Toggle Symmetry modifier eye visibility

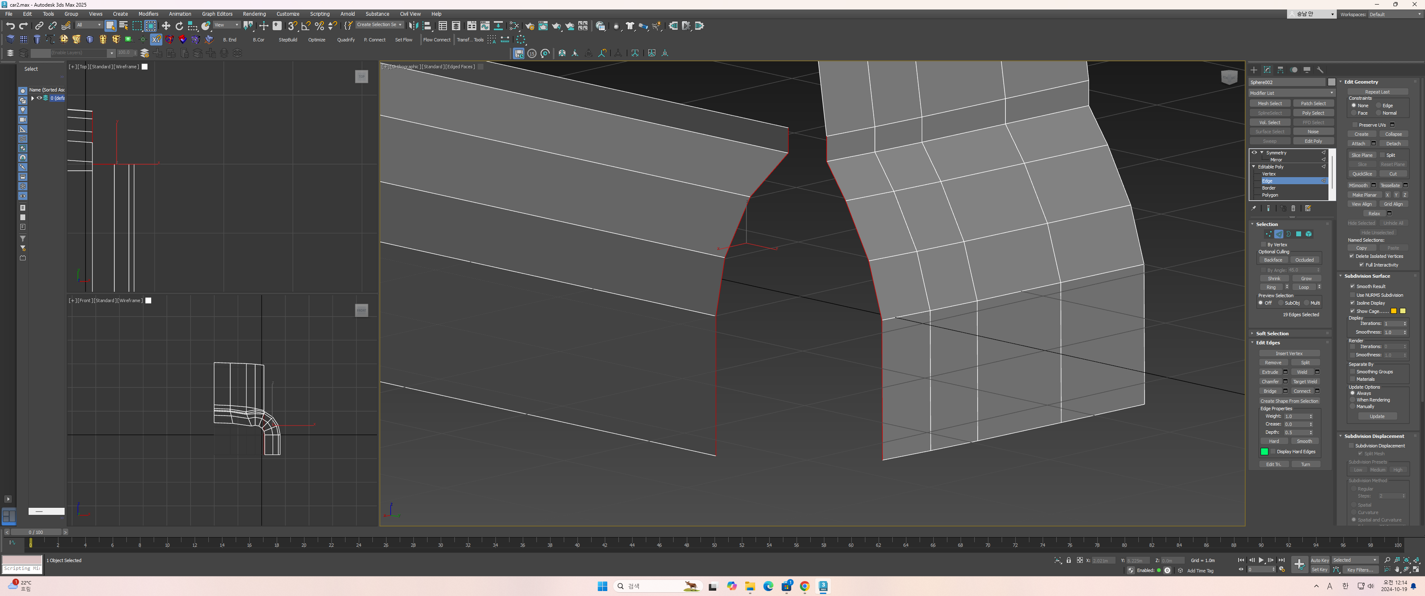1254,153
